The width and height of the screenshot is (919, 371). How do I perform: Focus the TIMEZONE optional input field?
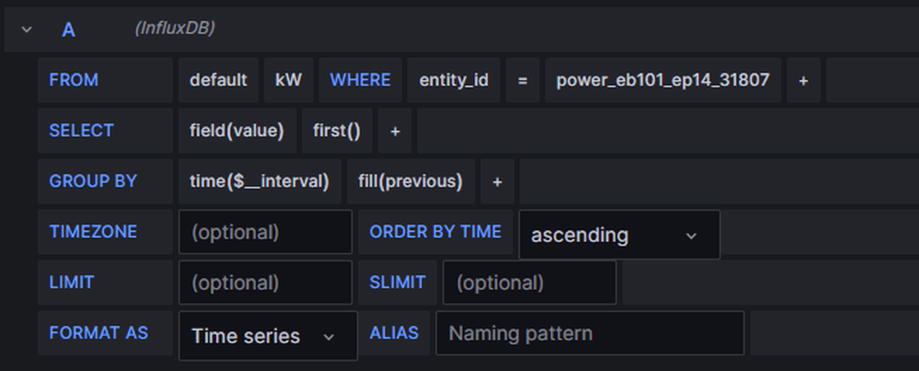[265, 232]
